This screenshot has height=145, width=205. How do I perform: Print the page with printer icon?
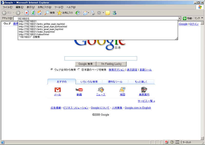(x=93, y=13)
